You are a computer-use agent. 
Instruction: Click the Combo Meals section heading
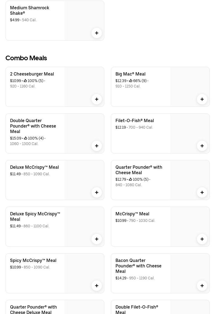26,58
